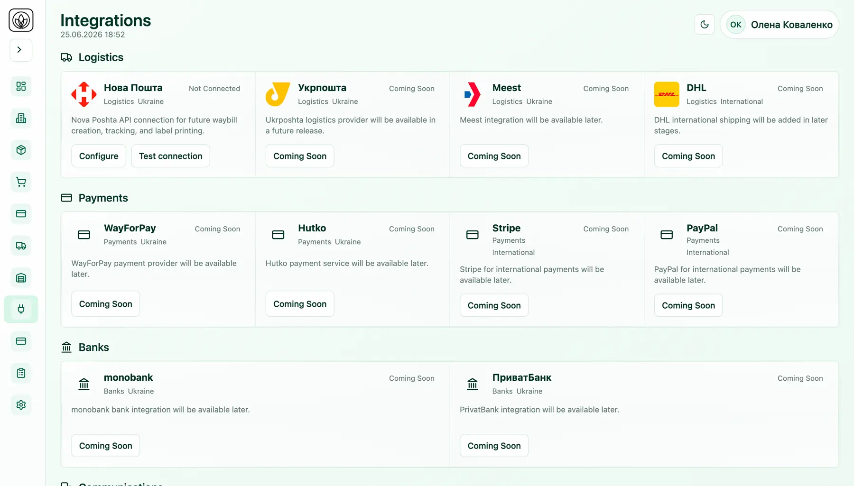Image resolution: width=854 pixels, height=486 pixels.
Task: Open the dashboard grid icon in sidebar
Action: [x=21, y=86]
